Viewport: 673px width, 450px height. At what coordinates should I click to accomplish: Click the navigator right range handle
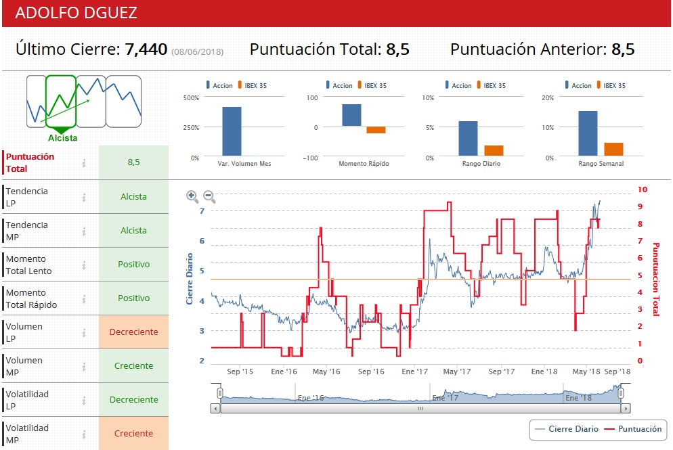[x=621, y=393]
